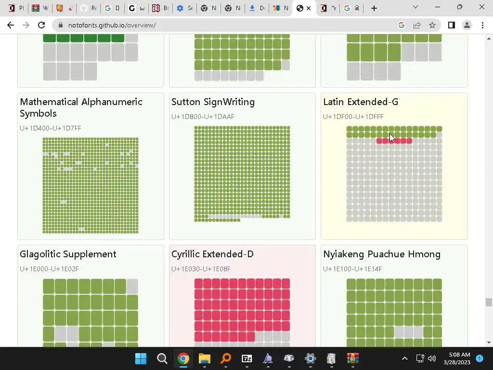
Task: Bookmark this page with the star icon
Action: point(432,25)
